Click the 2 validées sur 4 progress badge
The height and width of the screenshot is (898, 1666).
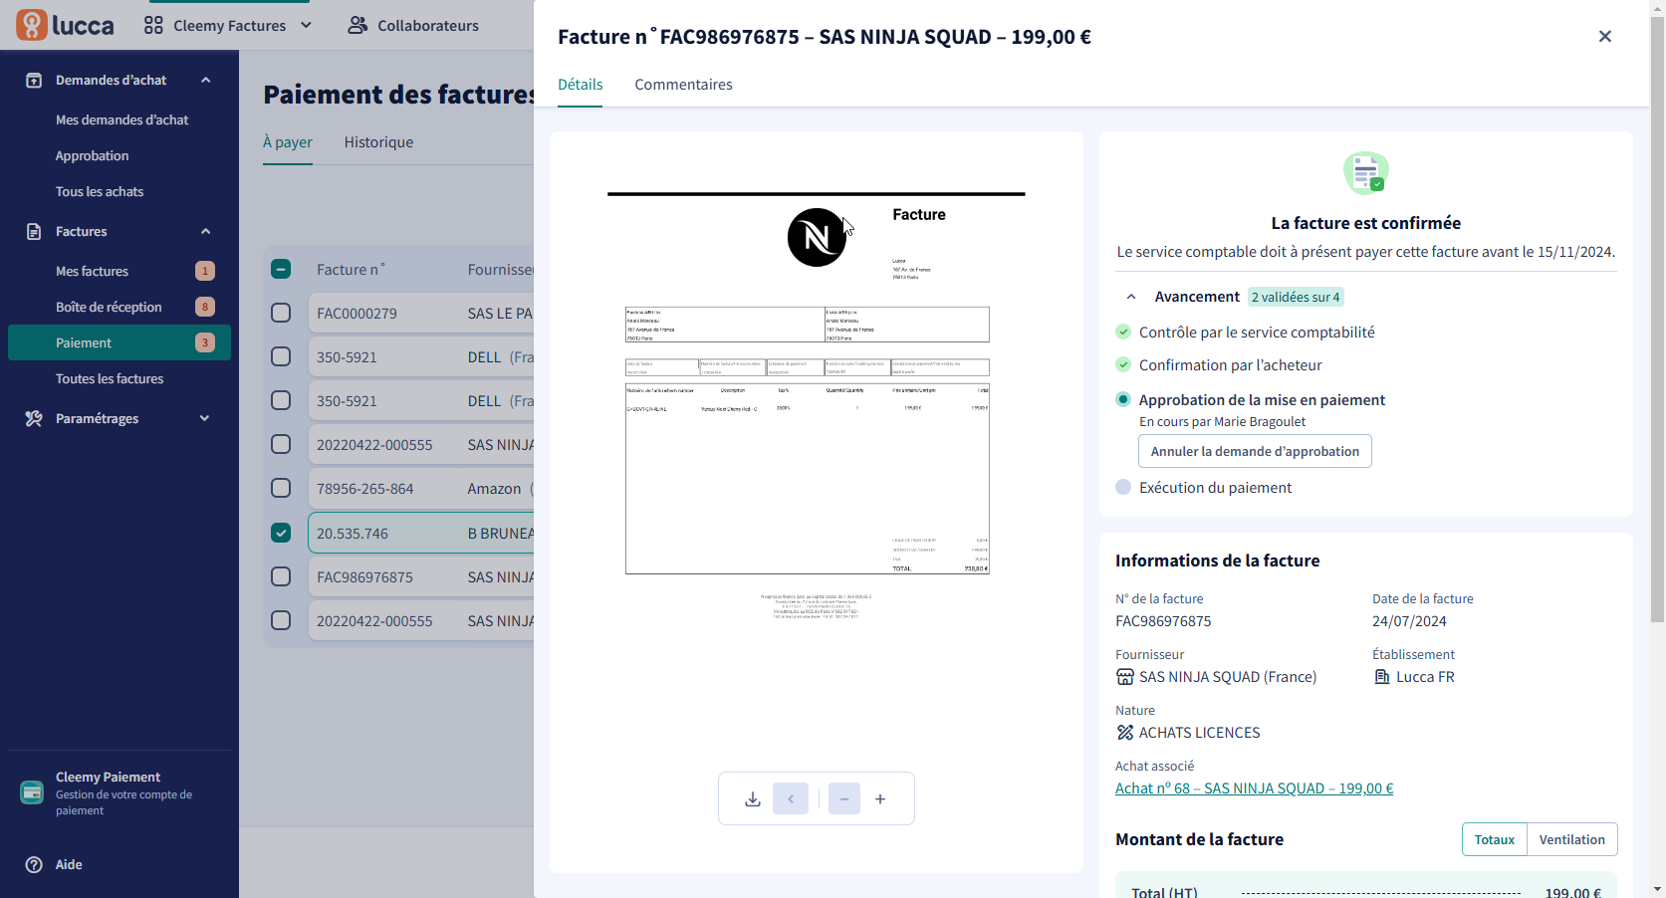(1296, 297)
